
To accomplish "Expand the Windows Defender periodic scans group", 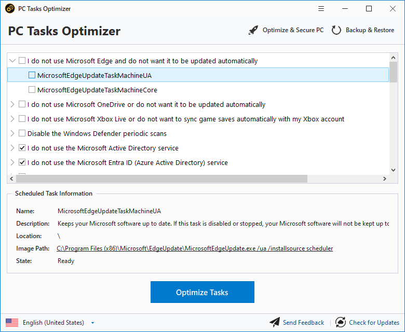I will click(x=12, y=133).
